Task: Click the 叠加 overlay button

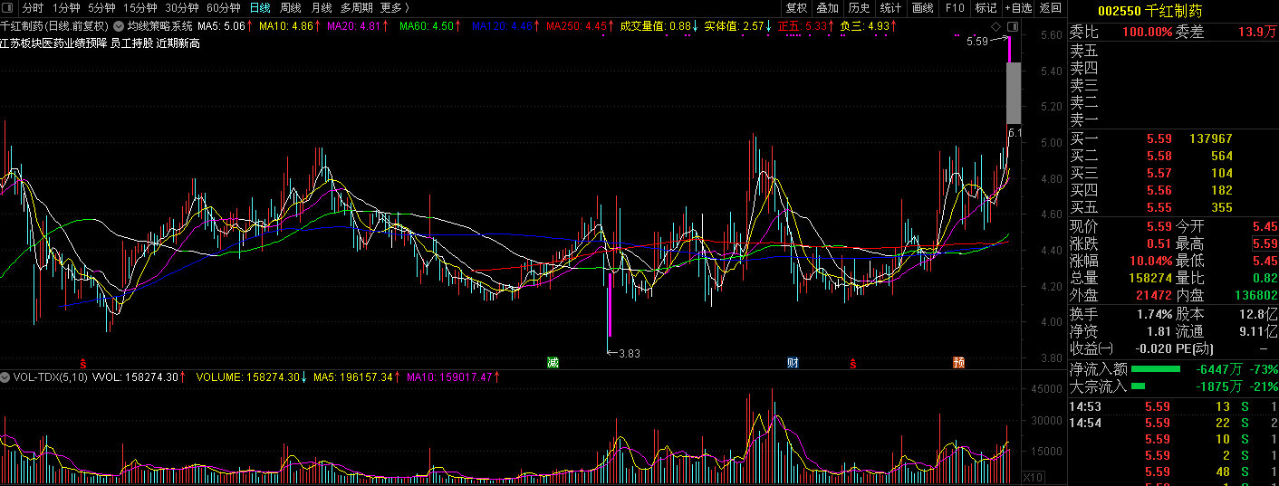Action: pos(828,8)
